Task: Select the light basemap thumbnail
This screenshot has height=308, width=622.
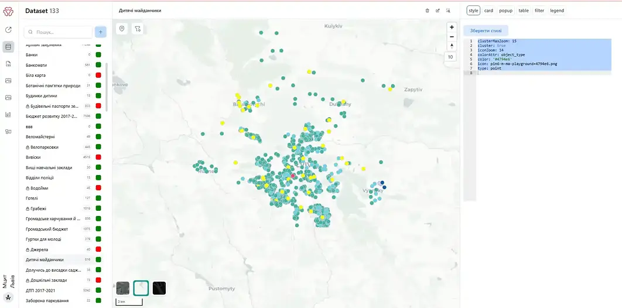Action: pyautogui.click(x=141, y=288)
